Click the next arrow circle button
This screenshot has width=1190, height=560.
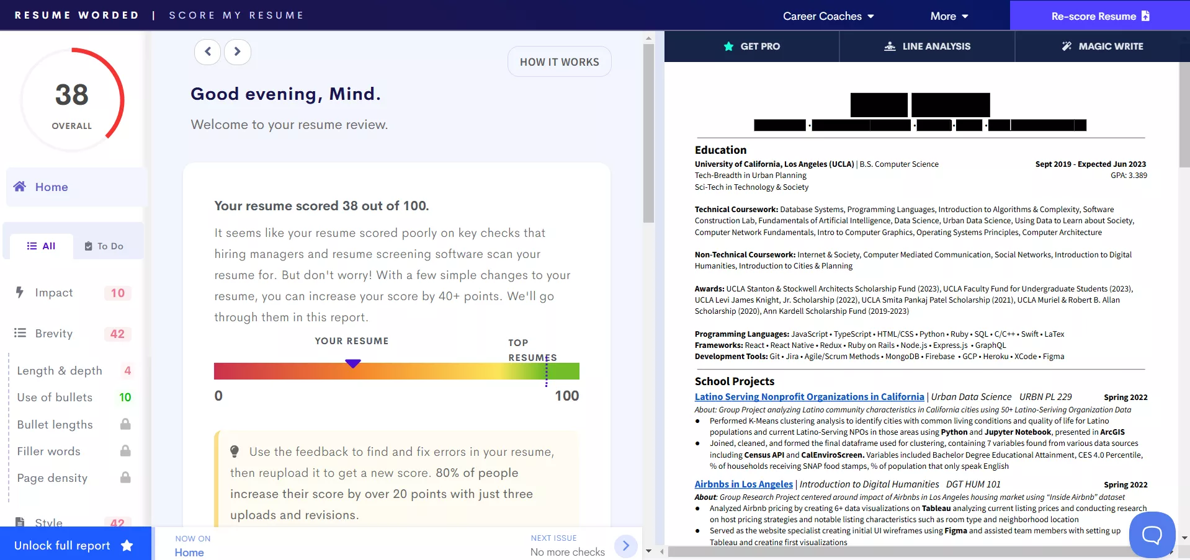pyautogui.click(x=237, y=52)
